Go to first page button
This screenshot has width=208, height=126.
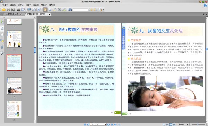(x=85, y=124)
